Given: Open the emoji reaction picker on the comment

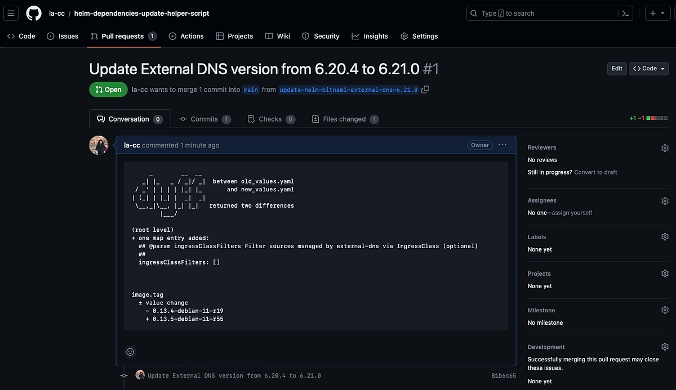Looking at the screenshot, I should (130, 352).
